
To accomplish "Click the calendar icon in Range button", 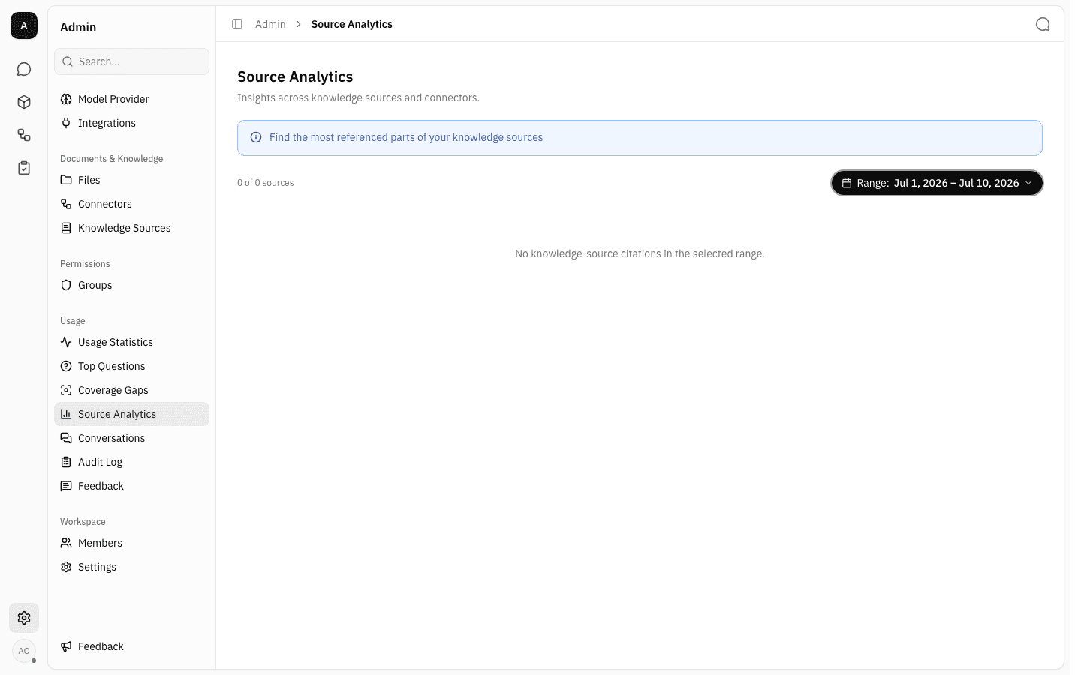I will [847, 183].
